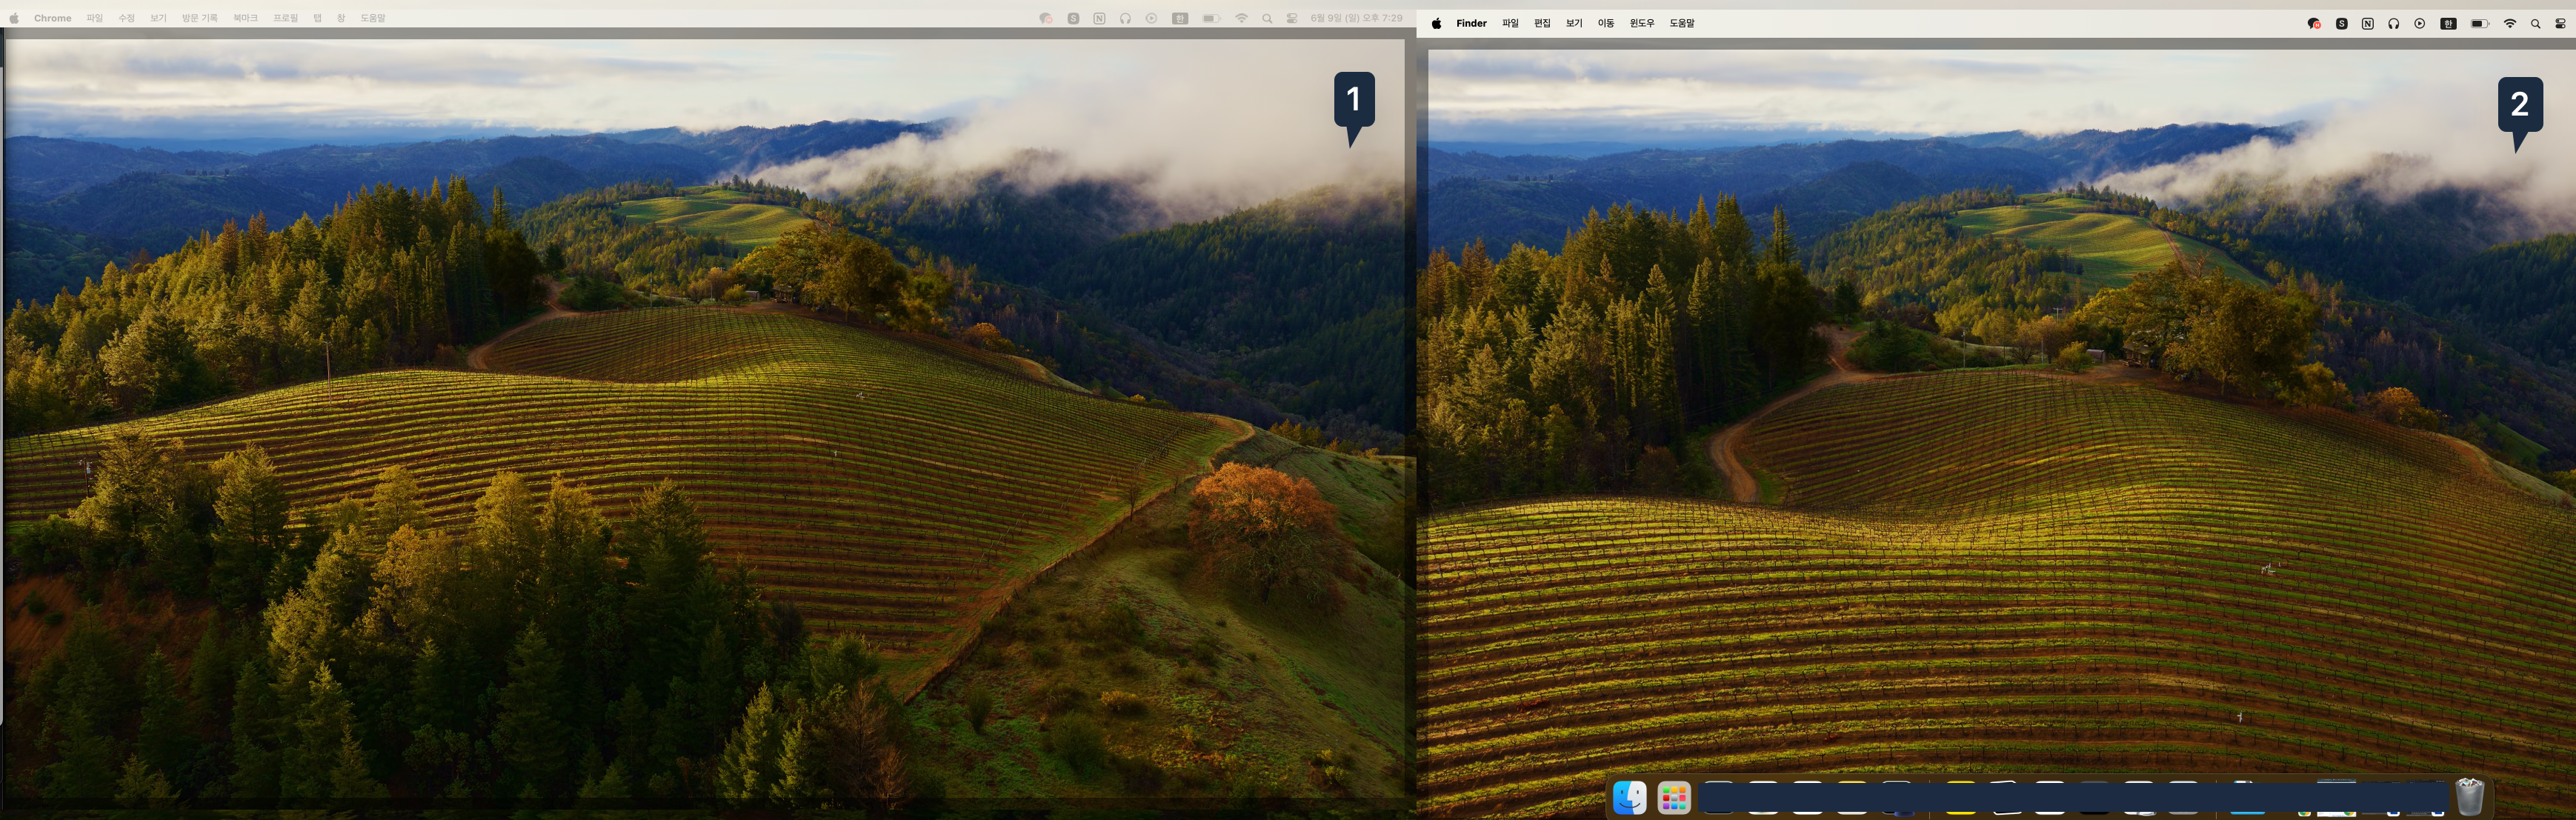Open the Korean input source menu on the Finder display
This screenshot has width=2576, height=820.
point(2448,24)
